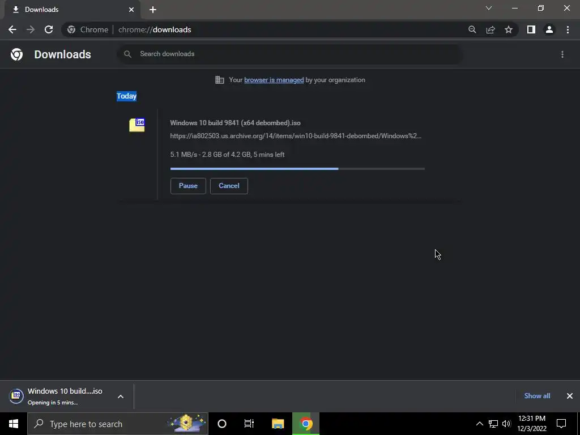Share this page via the share icon
Screen dimensions: 580x435
491,29
